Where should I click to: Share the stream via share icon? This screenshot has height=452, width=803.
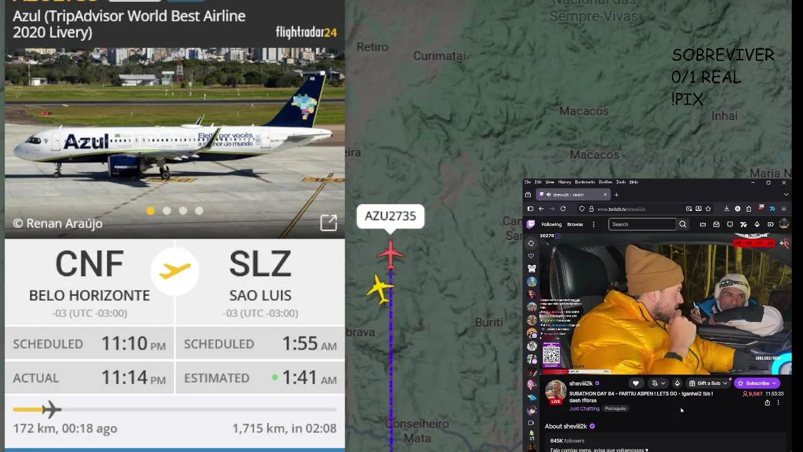coord(767,403)
